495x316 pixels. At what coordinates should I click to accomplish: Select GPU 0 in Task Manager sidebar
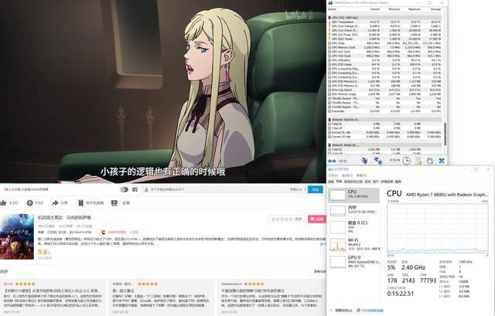pyautogui.click(x=354, y=261)
